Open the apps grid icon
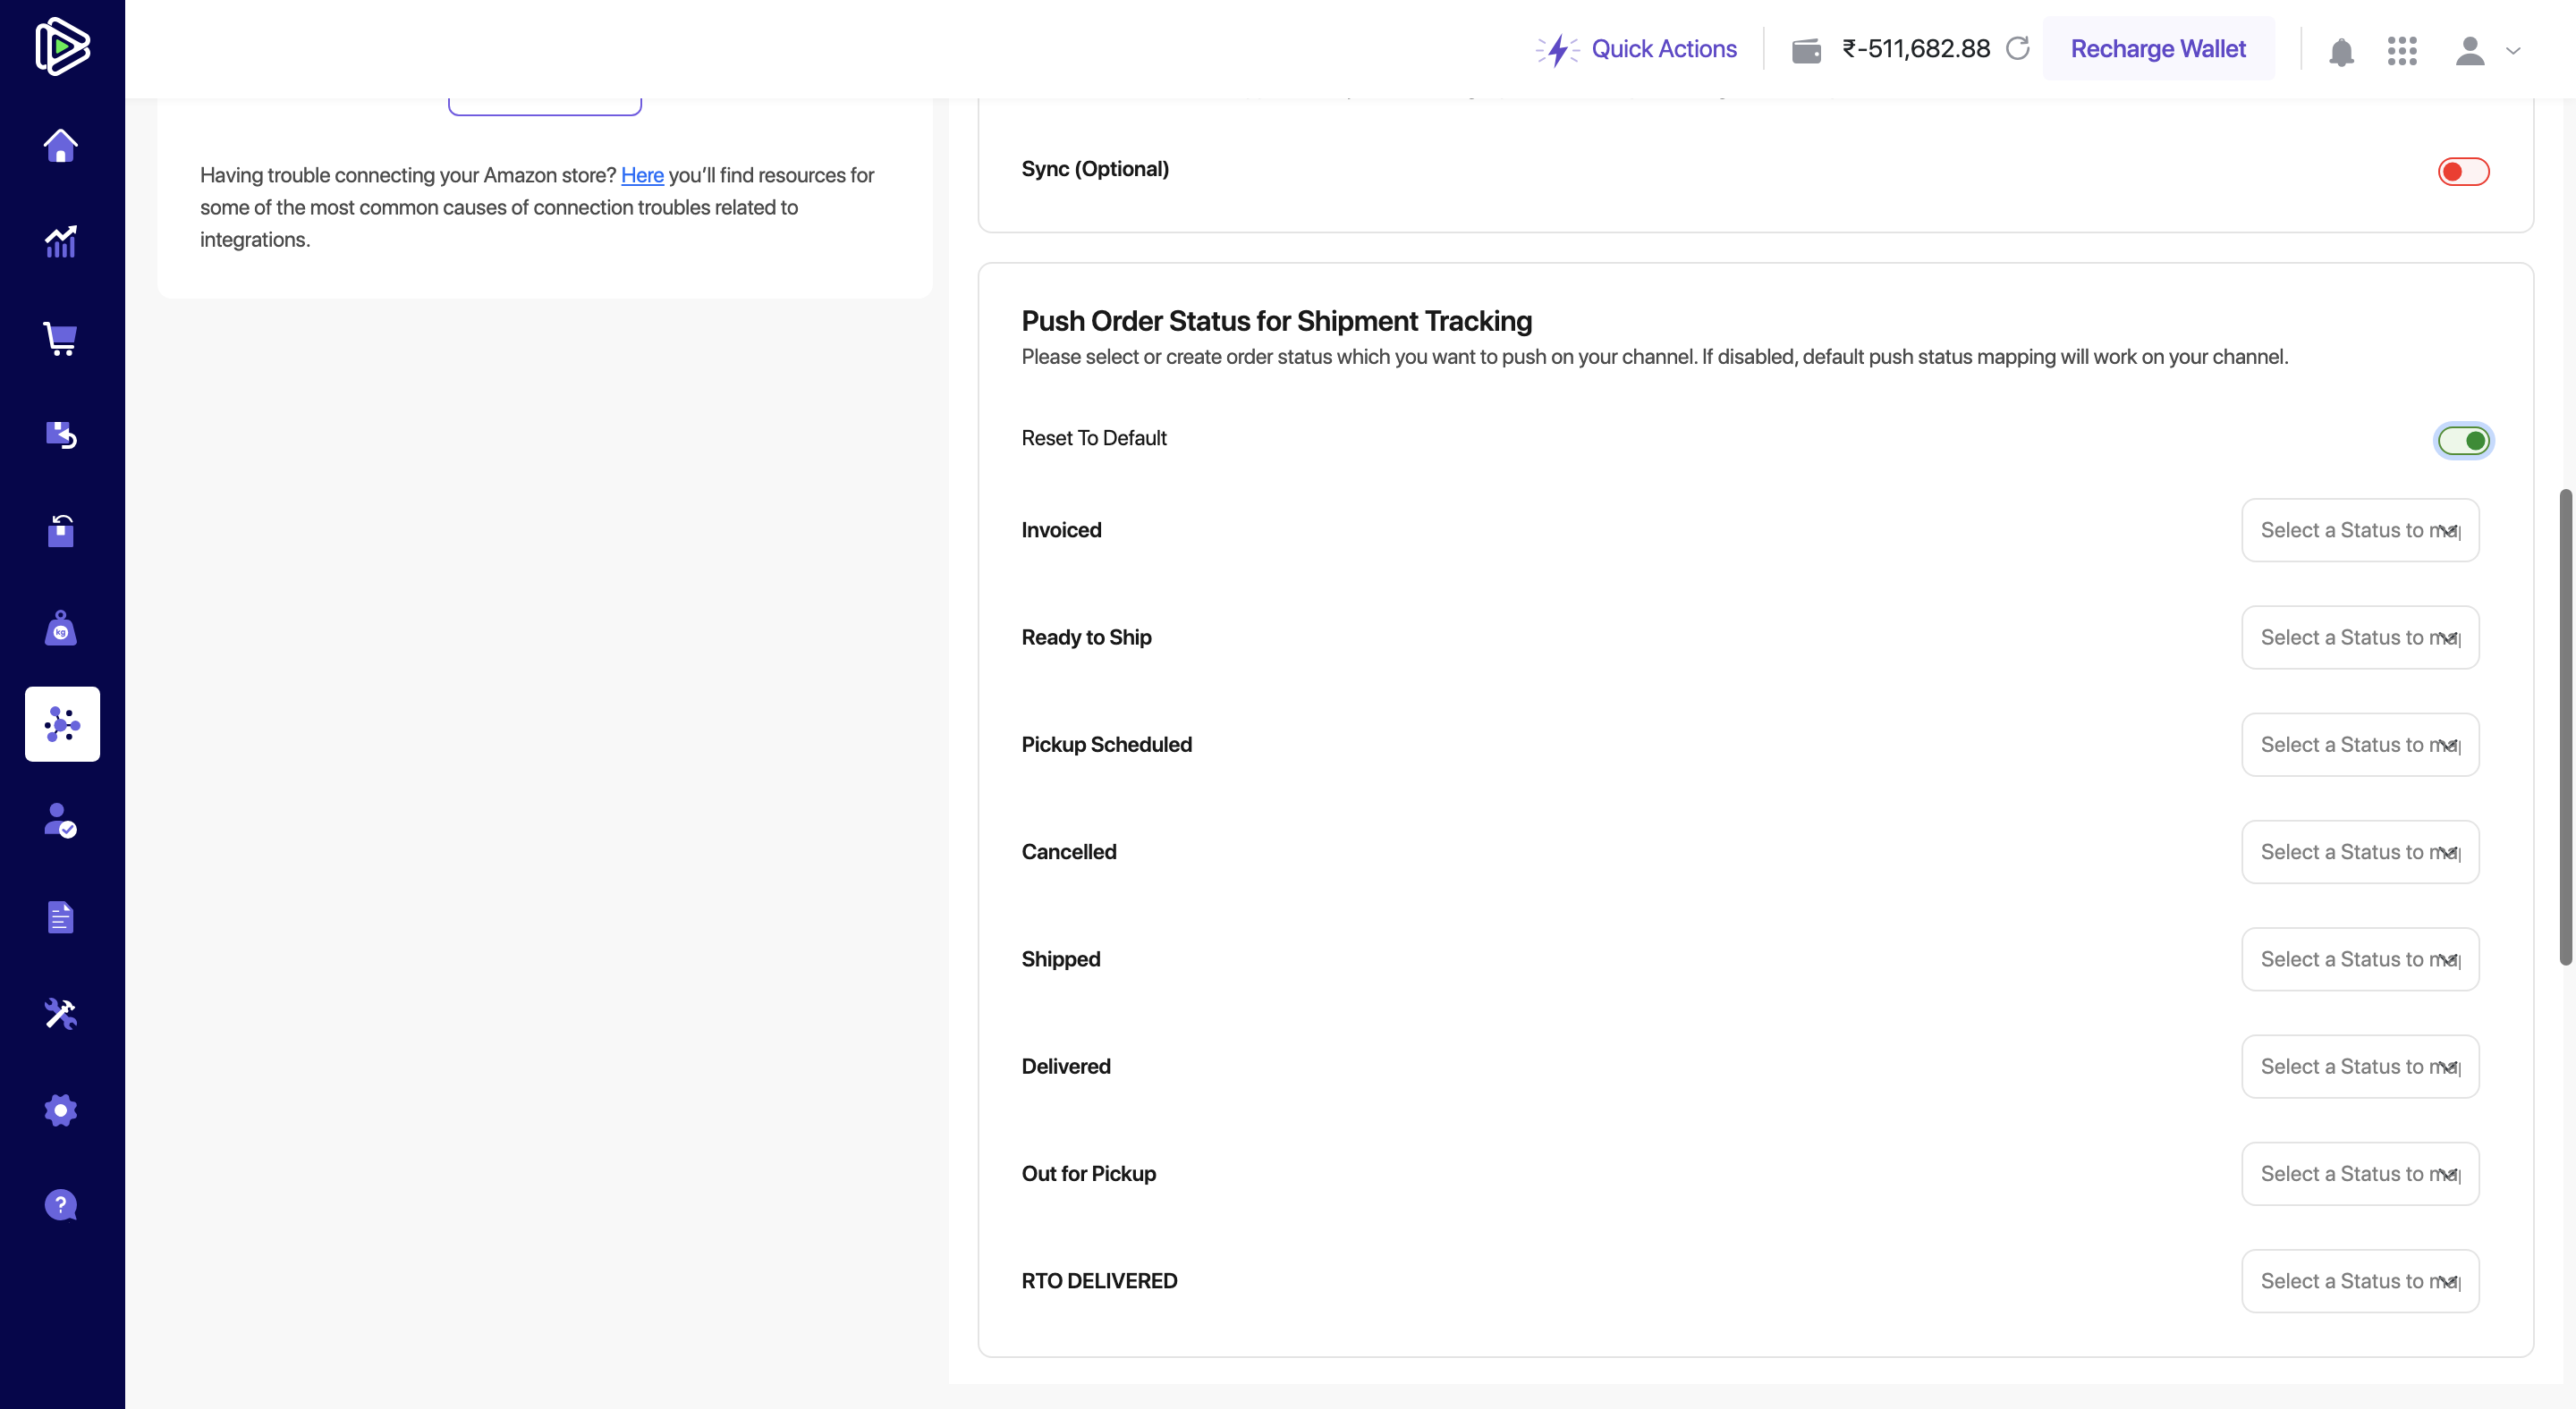Image resolution: width=2576 pixels, height=1409 pixels. (x=2402, y=51)
